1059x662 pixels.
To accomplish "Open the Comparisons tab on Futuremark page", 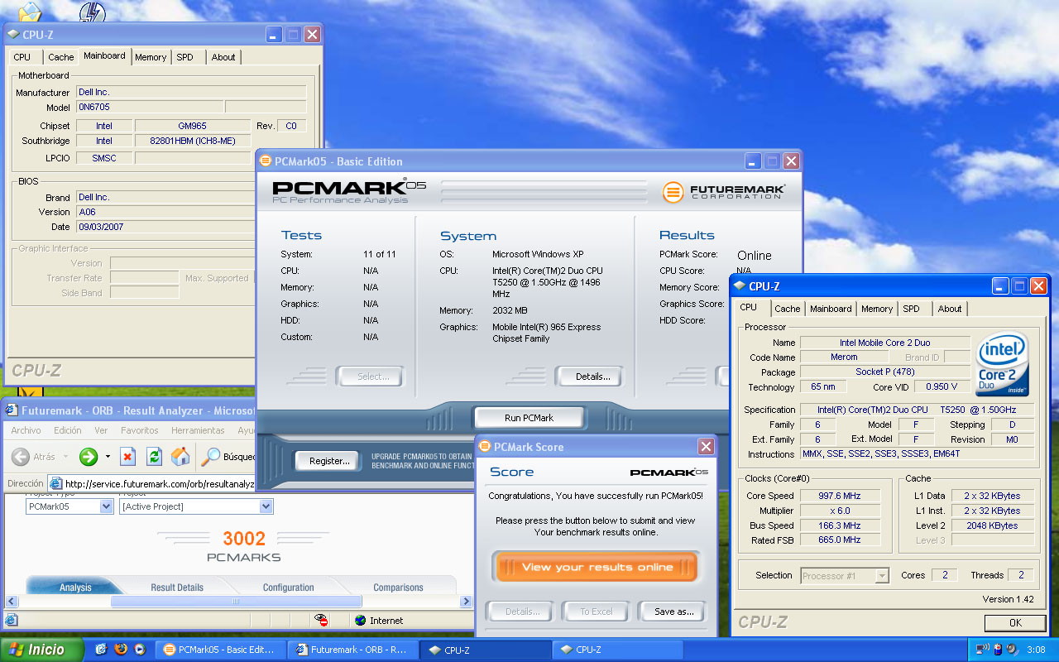I will pos(398,588).
